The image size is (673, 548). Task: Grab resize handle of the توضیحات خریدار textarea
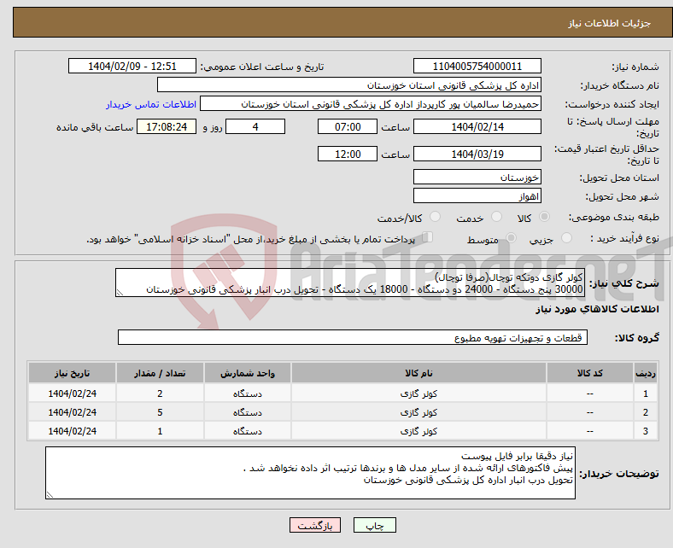click(50, 495)
